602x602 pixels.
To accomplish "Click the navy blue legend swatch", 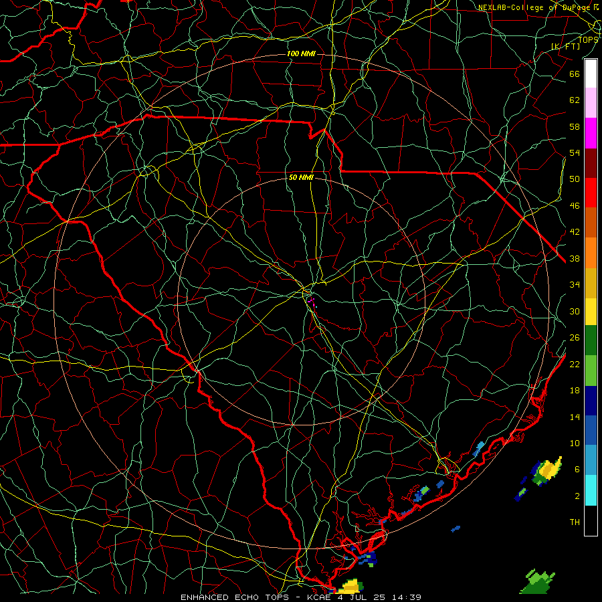I will [591, 401].
